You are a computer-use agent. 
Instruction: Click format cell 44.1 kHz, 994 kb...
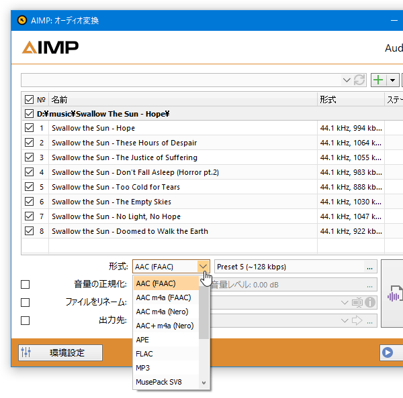(x=351, y=128)
